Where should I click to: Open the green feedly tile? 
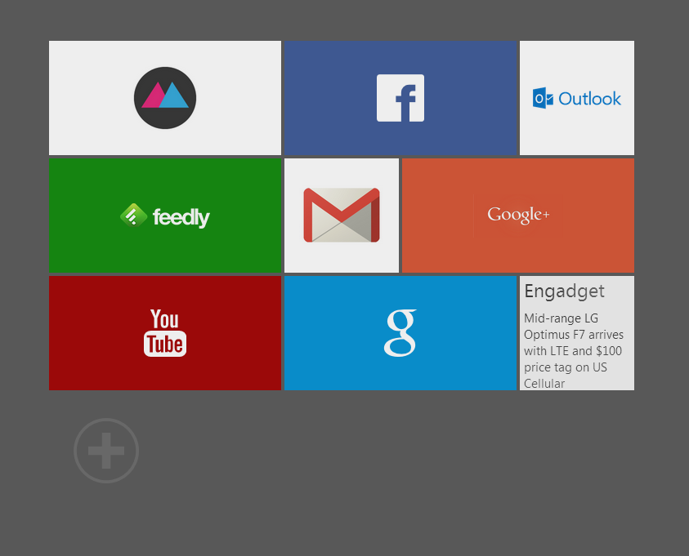[x=165, y=216]
